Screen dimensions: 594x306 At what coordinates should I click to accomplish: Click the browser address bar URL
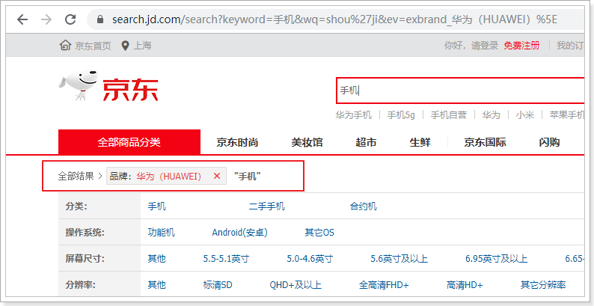tap(337, 19)
